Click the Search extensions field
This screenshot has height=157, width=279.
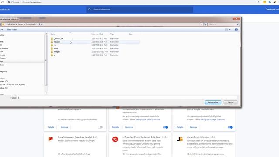click(x=139, y=10)
